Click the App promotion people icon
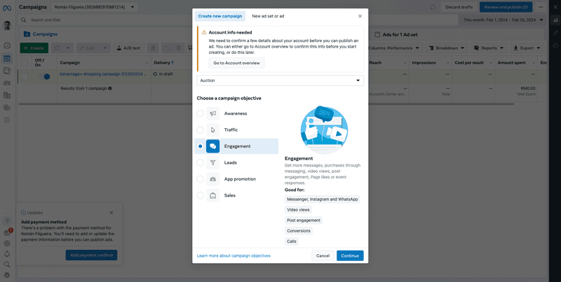 [213, 179]
